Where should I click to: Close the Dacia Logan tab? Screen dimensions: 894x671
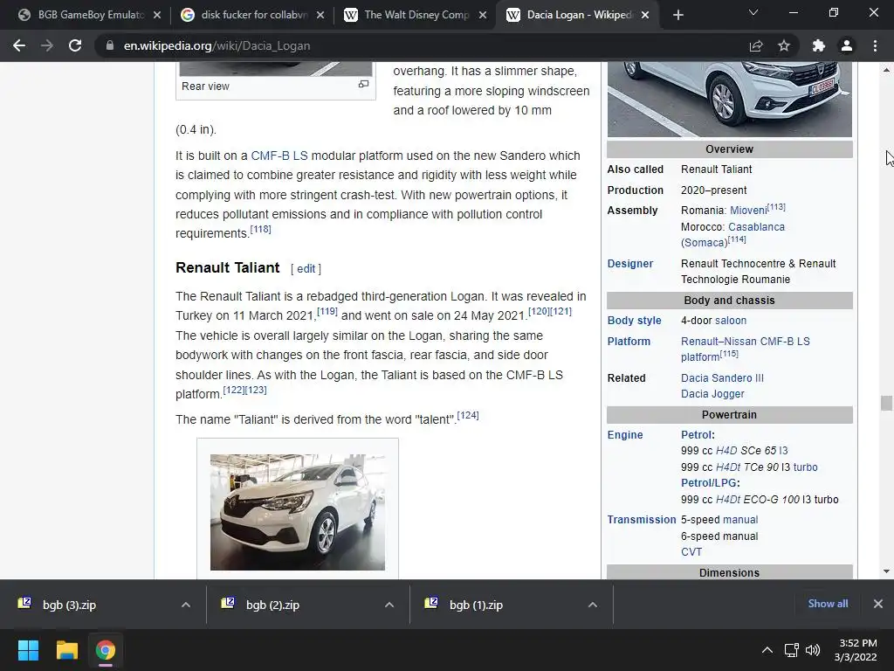pyautogui.click(x=645, y=15)
